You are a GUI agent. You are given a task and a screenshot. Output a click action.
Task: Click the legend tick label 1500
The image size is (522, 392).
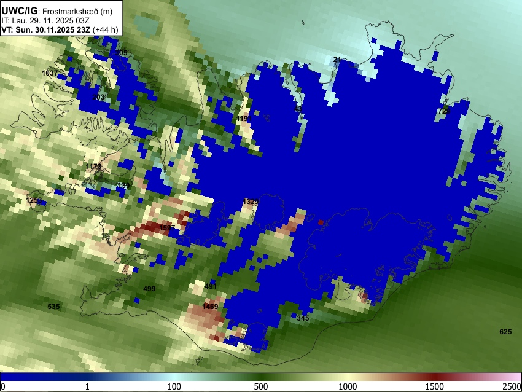(x=434, y=386)
